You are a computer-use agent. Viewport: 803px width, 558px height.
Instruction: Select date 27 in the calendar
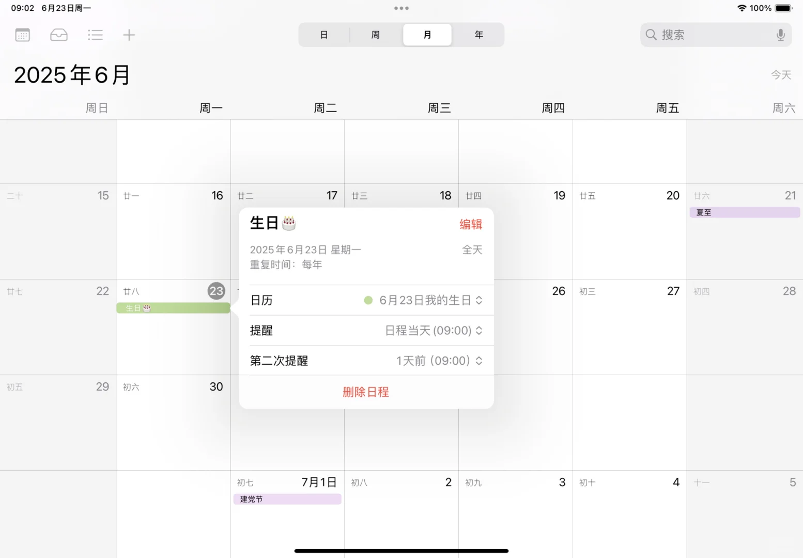coord(673,291)
